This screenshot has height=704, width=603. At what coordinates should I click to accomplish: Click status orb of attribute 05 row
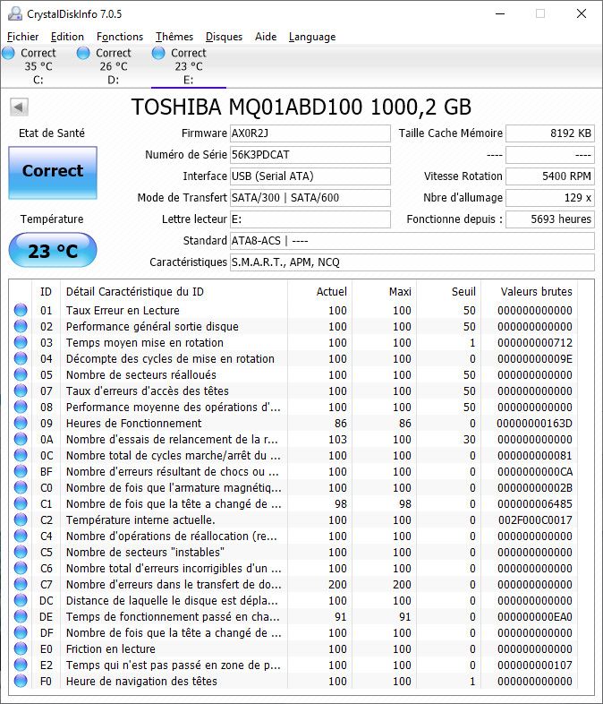pos(21,375)
